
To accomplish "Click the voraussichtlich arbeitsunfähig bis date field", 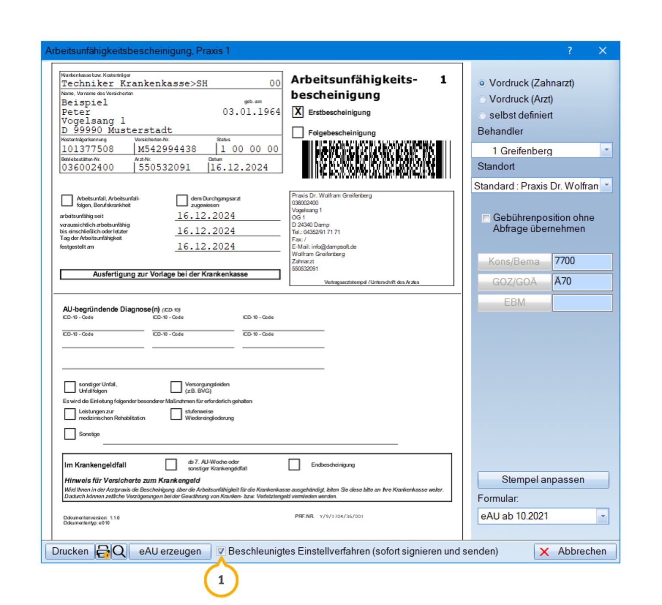I will coord(206,231).
